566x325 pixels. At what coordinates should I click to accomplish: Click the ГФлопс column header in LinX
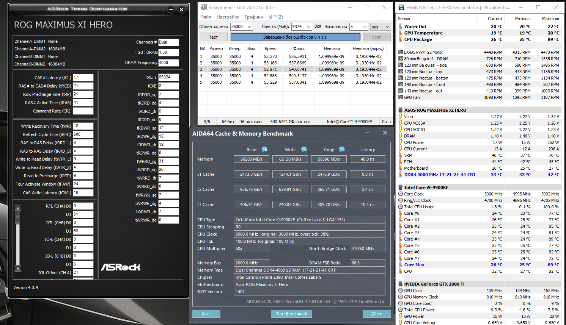298,48
